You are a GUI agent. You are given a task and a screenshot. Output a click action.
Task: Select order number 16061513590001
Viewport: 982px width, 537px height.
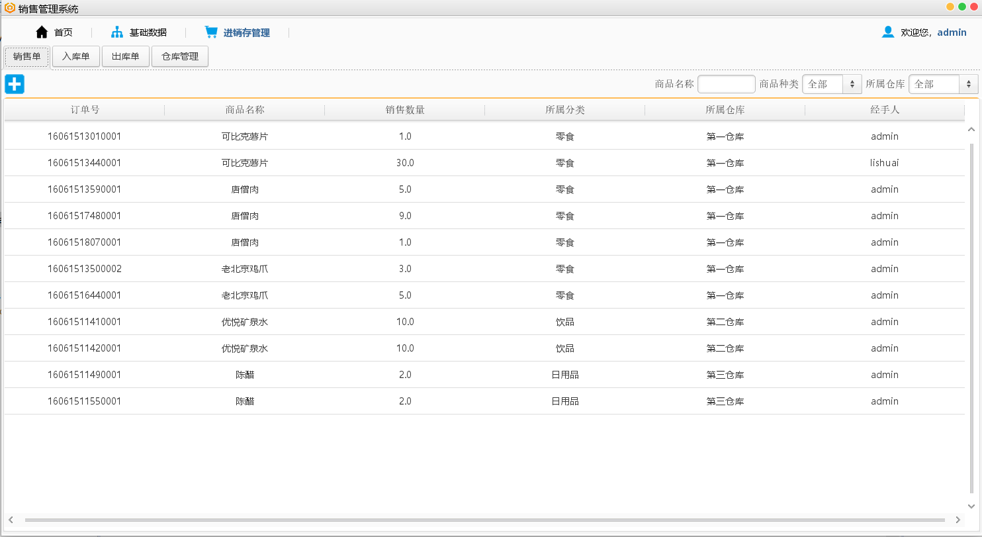click(x=85, y=189)
